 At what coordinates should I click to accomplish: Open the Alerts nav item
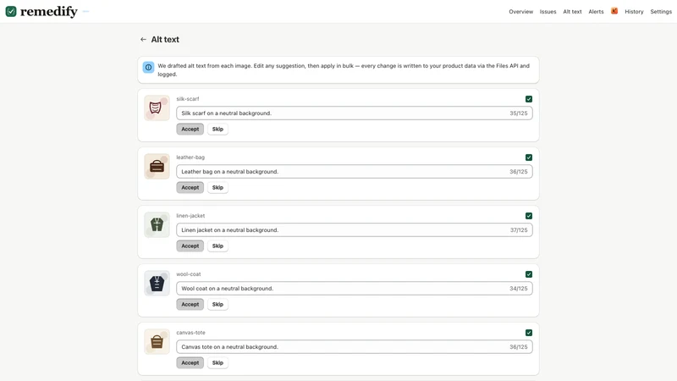click(x=596, y=12)
